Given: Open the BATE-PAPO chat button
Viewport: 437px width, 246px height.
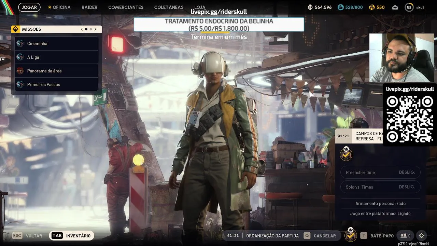Looking at the screenshot, I should (377, 236).
